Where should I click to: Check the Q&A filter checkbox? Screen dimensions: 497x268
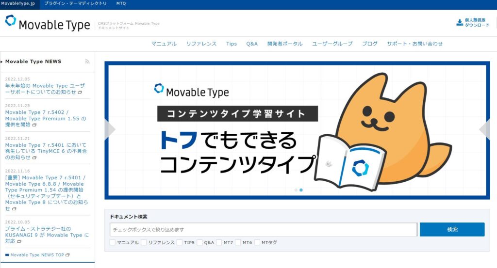199,242
